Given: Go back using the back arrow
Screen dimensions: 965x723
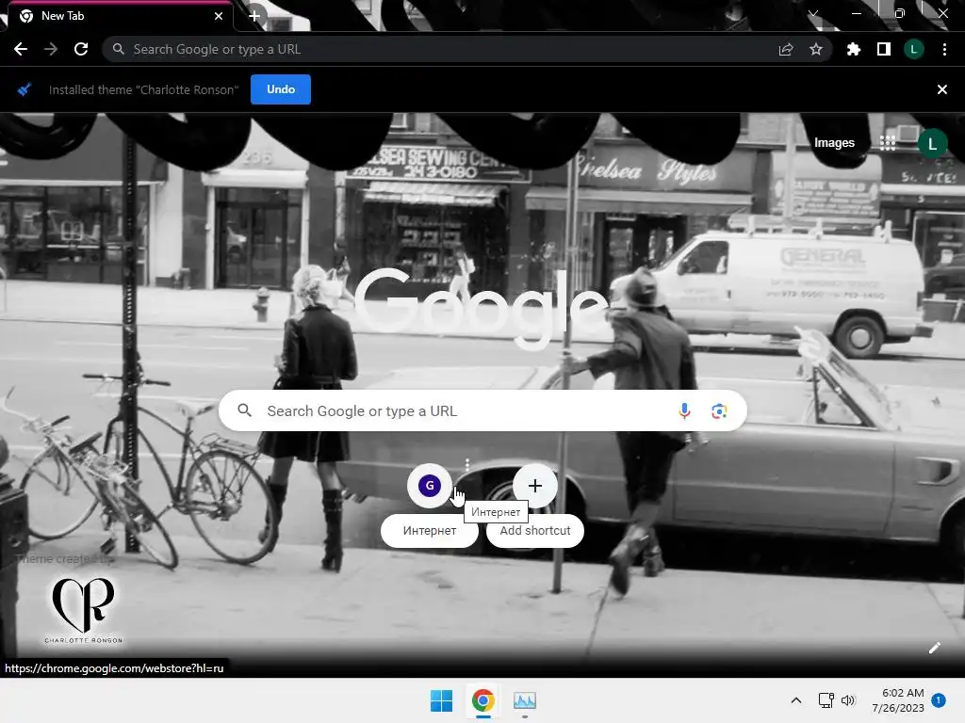Looking at the screenshot, I should pyautogui.click(x=21, y=49).
